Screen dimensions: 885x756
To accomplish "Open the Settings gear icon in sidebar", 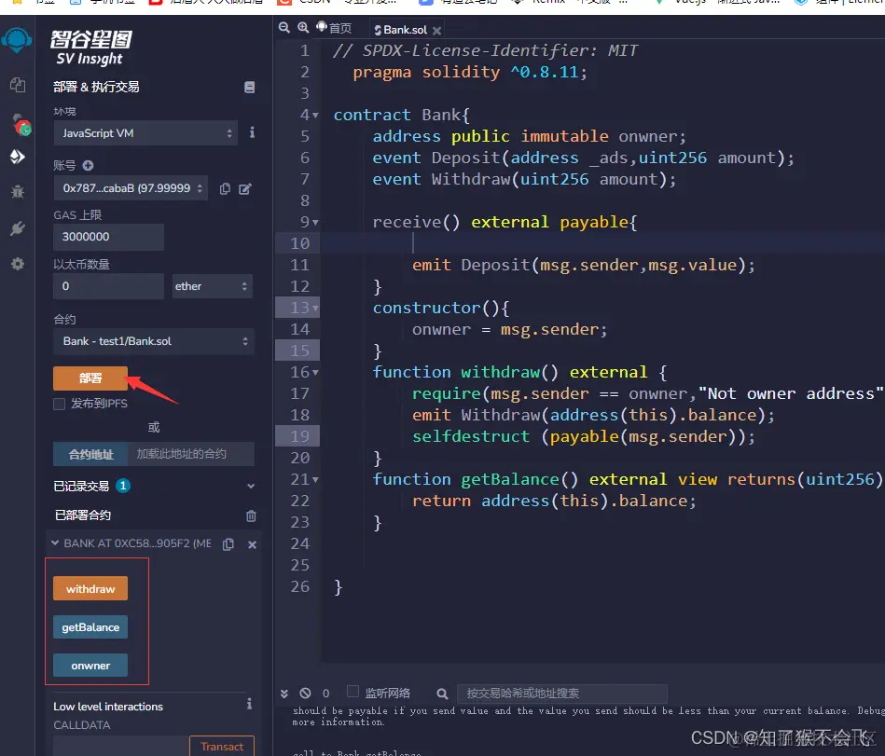I will (x=18, y=264).
